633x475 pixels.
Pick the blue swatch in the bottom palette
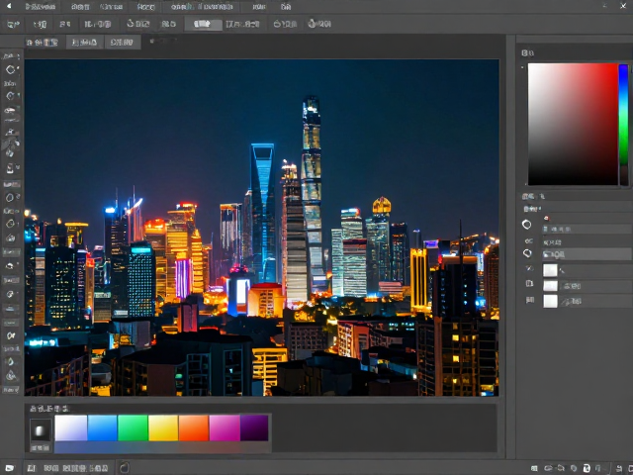coord(103,427)
